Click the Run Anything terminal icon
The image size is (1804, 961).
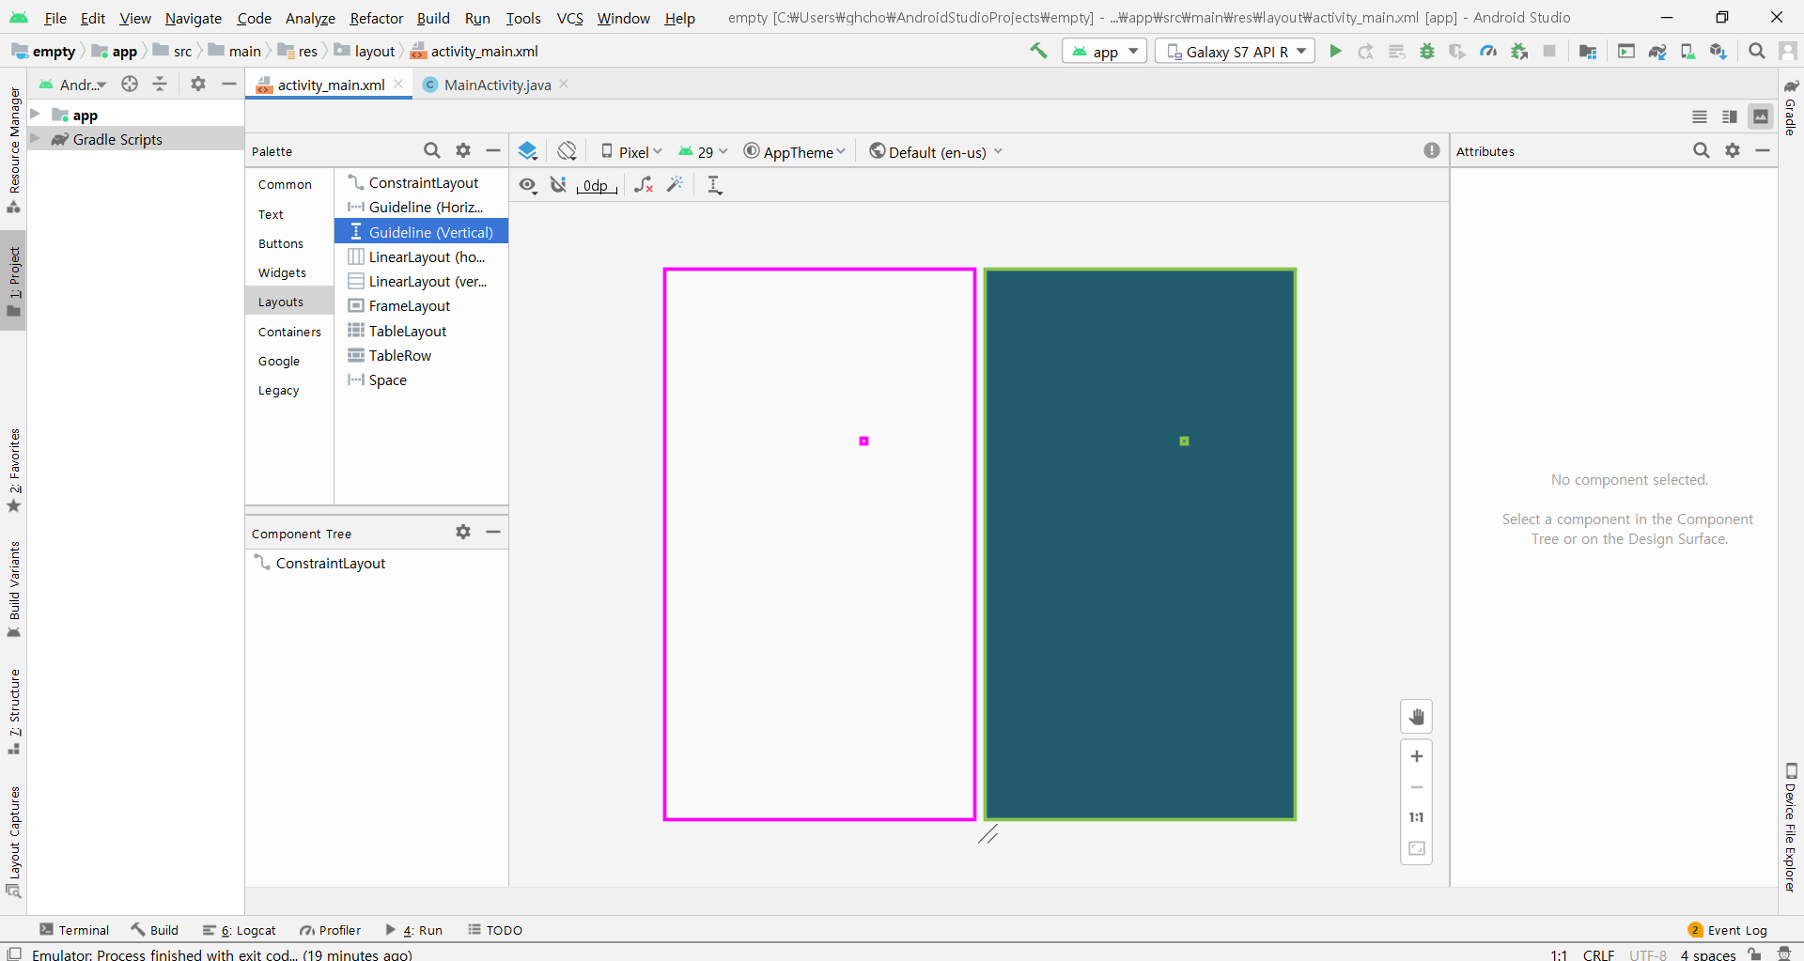(1626, 51)
